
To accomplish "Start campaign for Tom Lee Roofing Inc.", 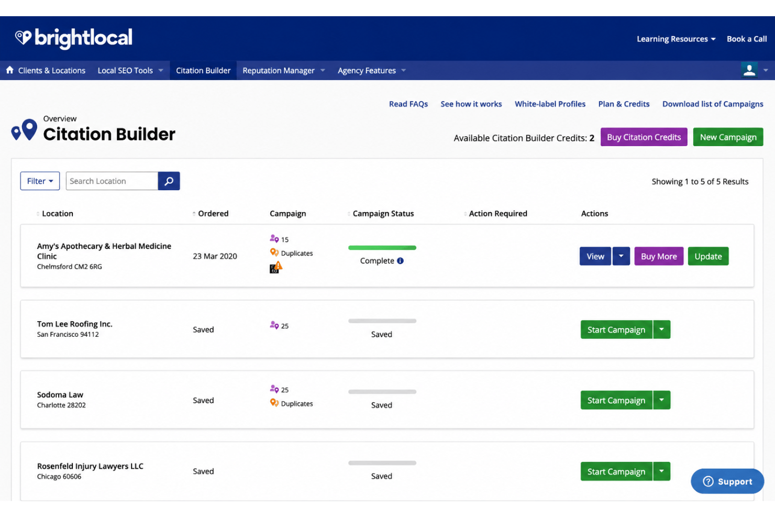I will tap(616, 329).
